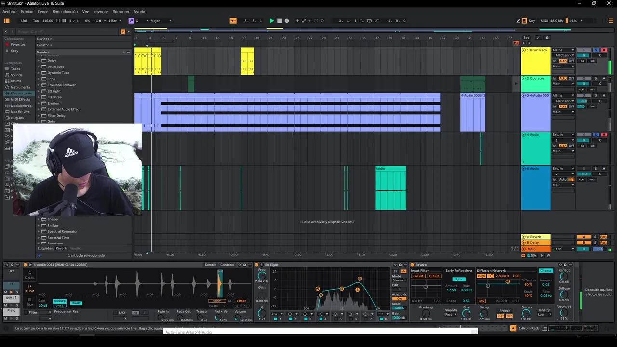Click Freeze button in Reverb

click(x=504, y=311)
